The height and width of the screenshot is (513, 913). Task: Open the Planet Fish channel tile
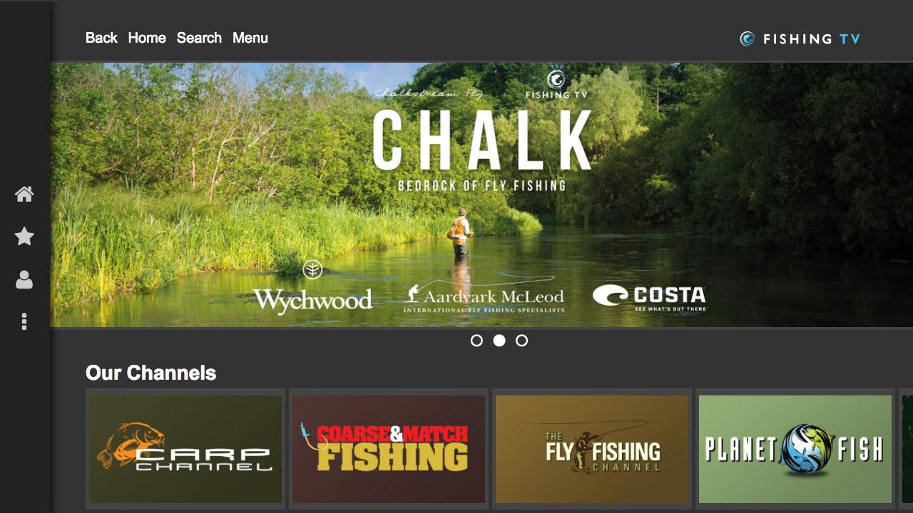point(795,449)
